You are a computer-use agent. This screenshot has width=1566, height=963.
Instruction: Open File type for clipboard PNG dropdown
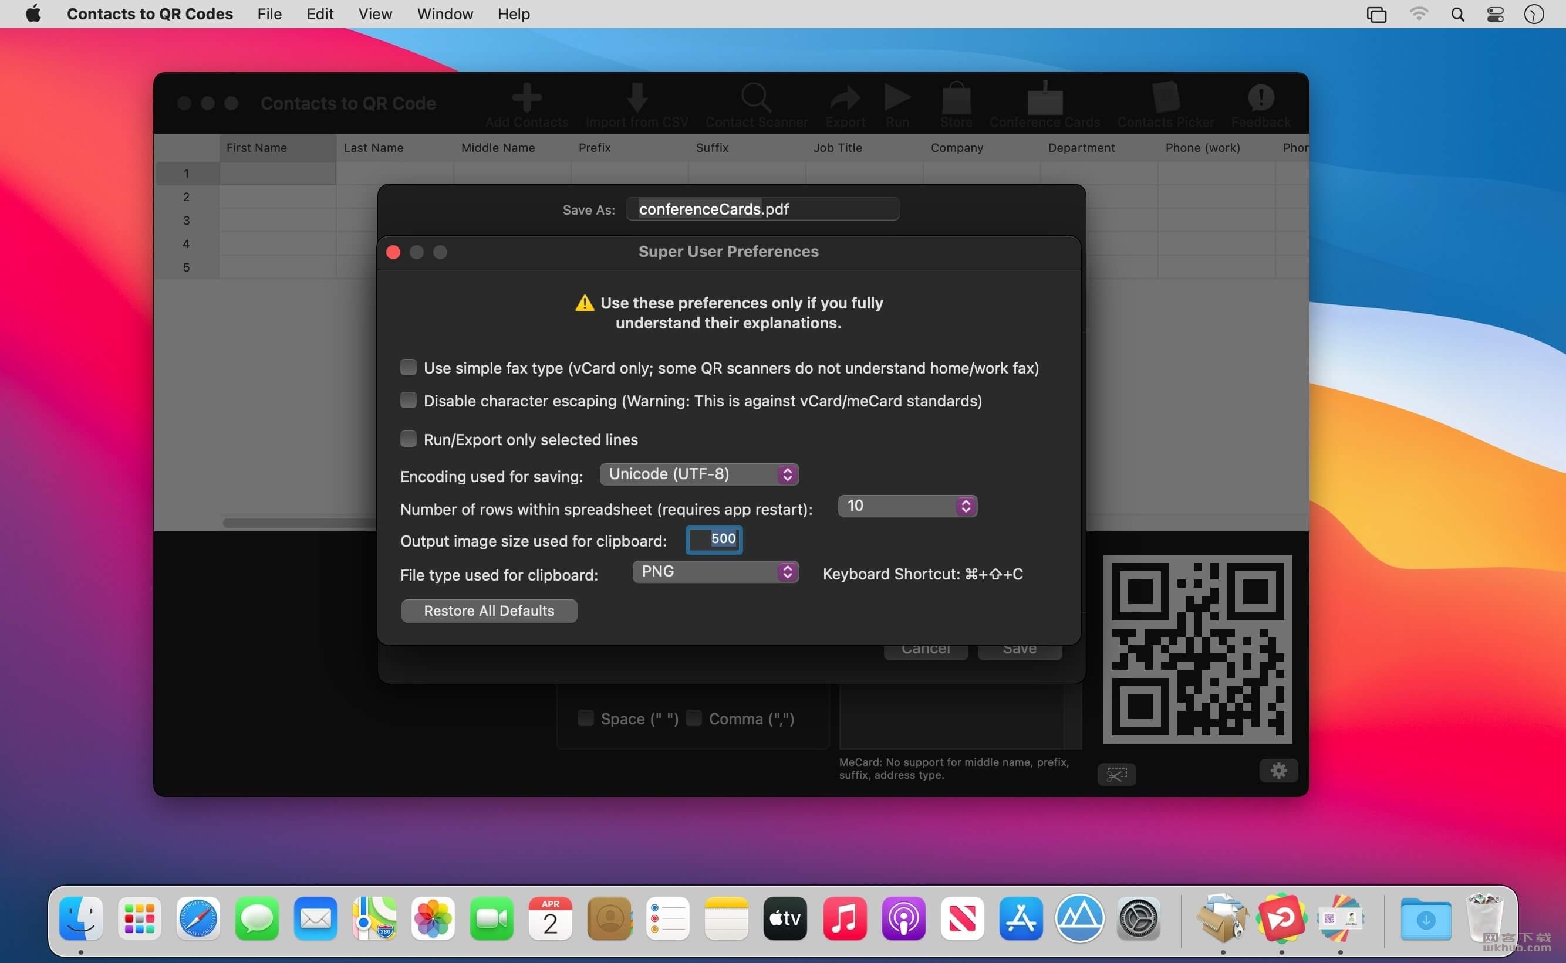click(715, 571)
